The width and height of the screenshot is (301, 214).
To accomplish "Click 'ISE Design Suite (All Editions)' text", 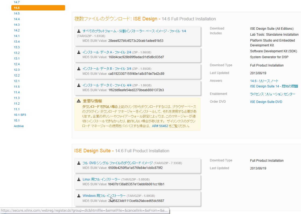I will [x=272, y=29].
